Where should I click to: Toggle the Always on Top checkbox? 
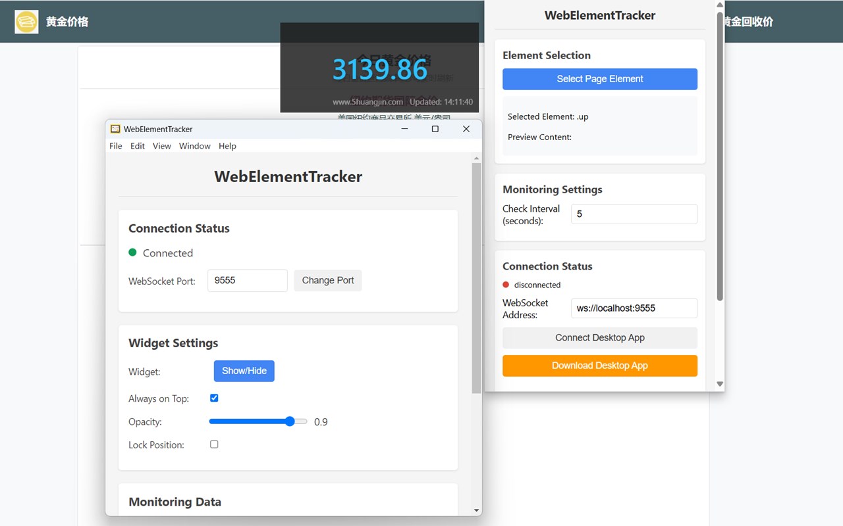tap(214, 398)
